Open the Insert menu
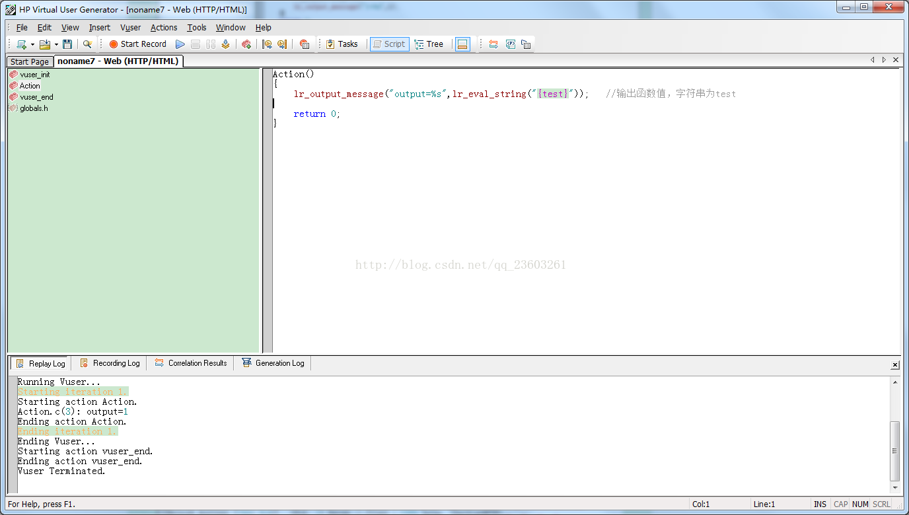The image size is (909, 515). pyautogui.click(x=100, y=28)
